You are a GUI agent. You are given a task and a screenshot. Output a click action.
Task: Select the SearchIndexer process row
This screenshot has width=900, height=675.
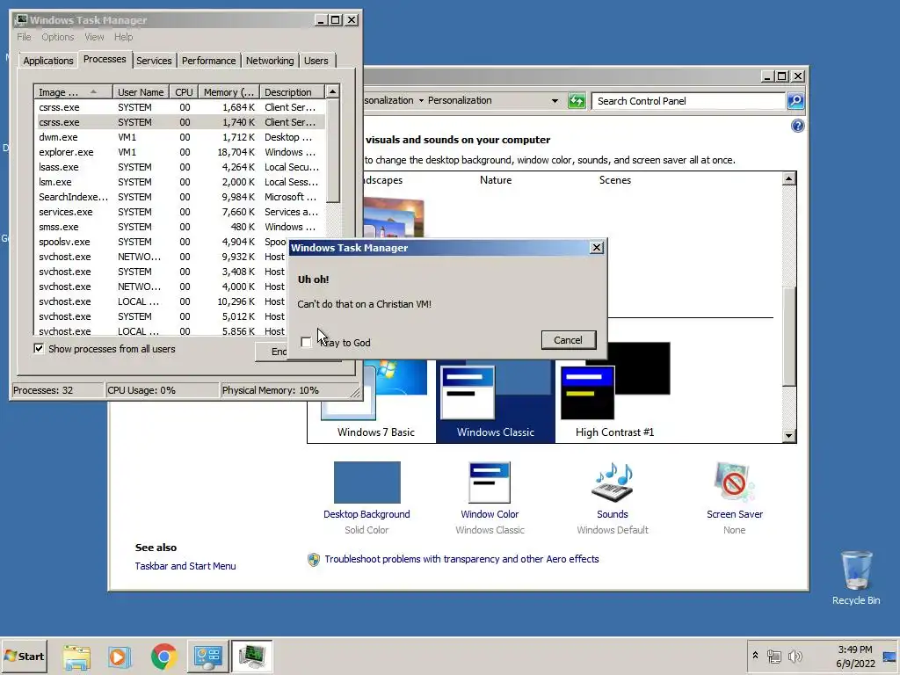point(179,197)
